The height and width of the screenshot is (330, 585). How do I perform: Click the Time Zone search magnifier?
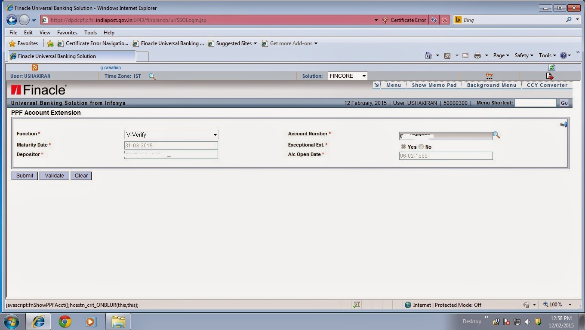pyautogui.click(x=152, y=76)
